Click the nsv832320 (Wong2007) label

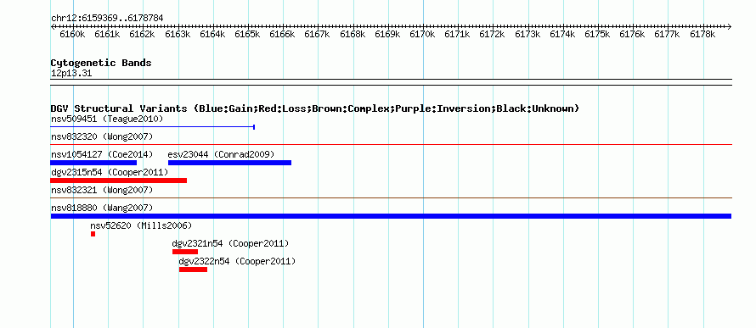(x=102, y=136)
